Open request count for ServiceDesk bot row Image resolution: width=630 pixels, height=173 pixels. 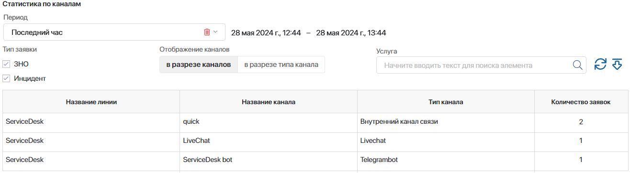pyautogui.click(x=581, y=160)
